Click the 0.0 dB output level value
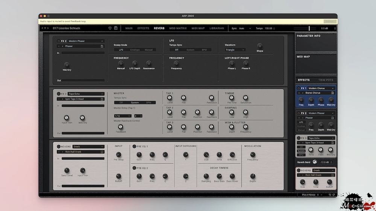This screenshot has height=211, width=376. pyautogui.click(x=324, y=28)
